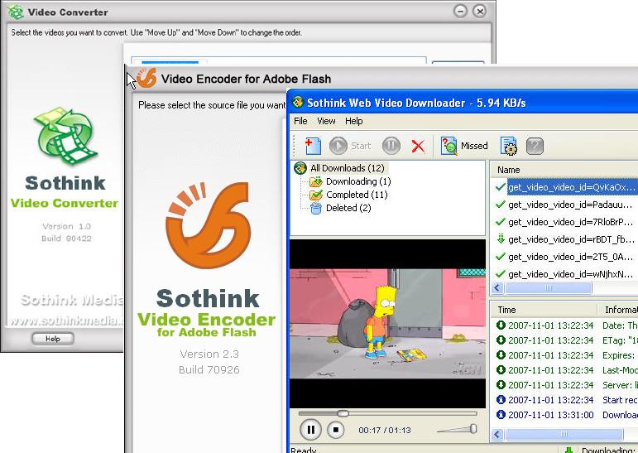Click the green Downloading status bar icon
The image size is (638, 453).
click(568, 450)
